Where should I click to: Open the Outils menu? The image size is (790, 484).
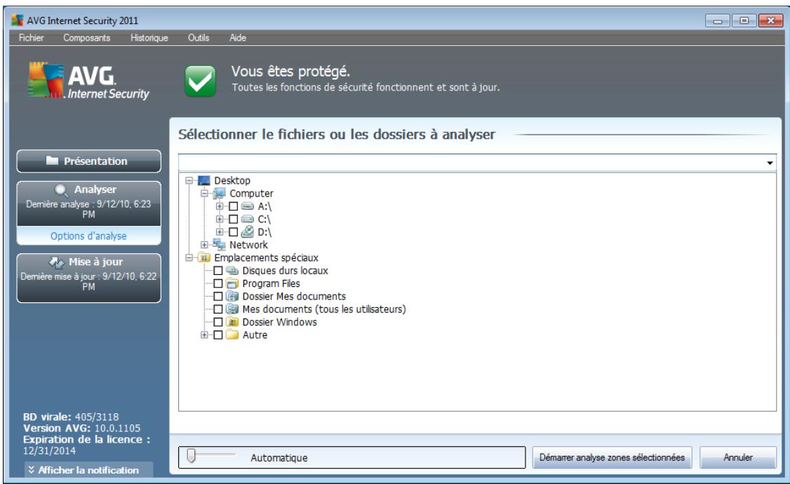199,38
